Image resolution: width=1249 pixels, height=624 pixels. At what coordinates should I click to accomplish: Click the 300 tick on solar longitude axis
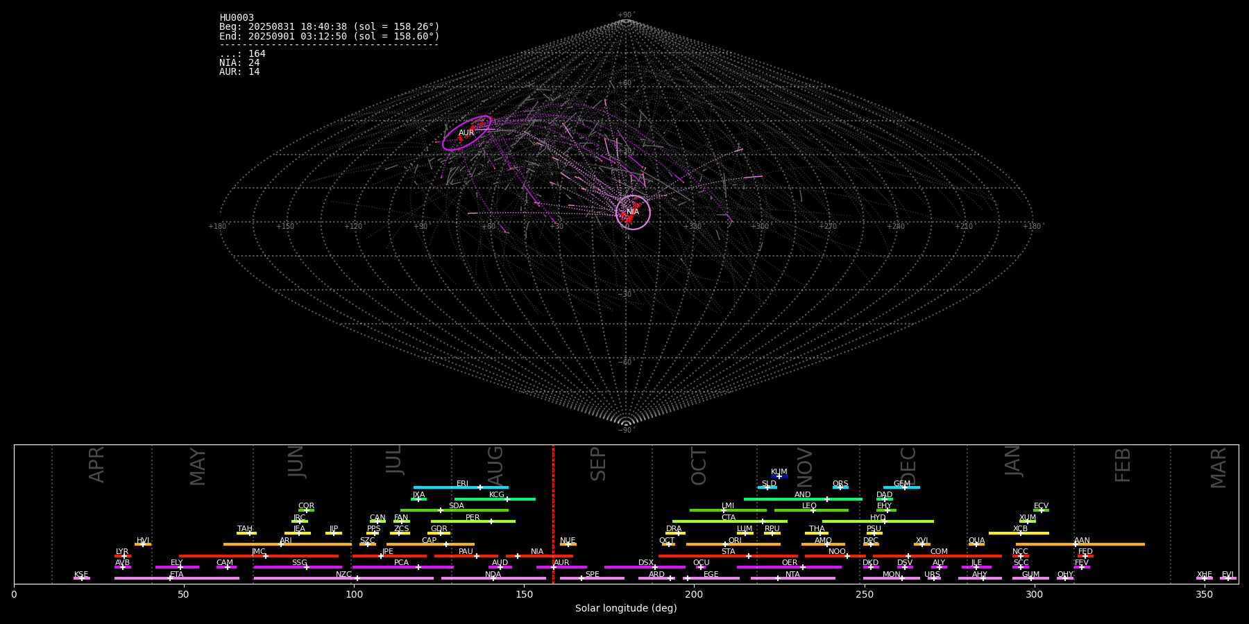tap(1034, 595)
